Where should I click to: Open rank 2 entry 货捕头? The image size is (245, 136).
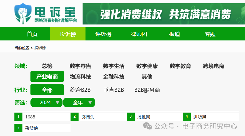pos(88,117)
